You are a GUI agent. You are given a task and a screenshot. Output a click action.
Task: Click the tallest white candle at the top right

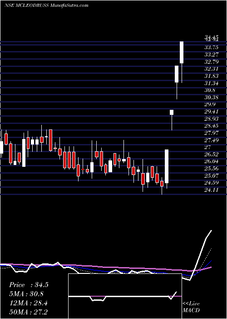coord(182,52)
